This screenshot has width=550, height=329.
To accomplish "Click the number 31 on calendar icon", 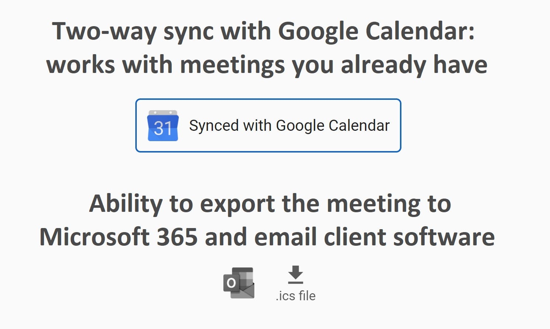I will pyautogui.click(x=163, y=129).
